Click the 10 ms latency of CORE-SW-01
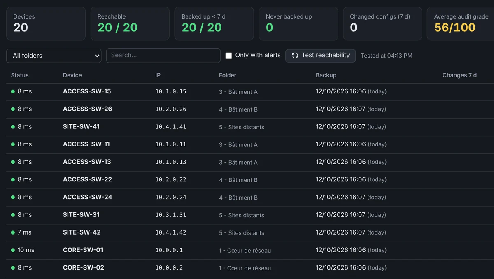 [x=26, y=250]
